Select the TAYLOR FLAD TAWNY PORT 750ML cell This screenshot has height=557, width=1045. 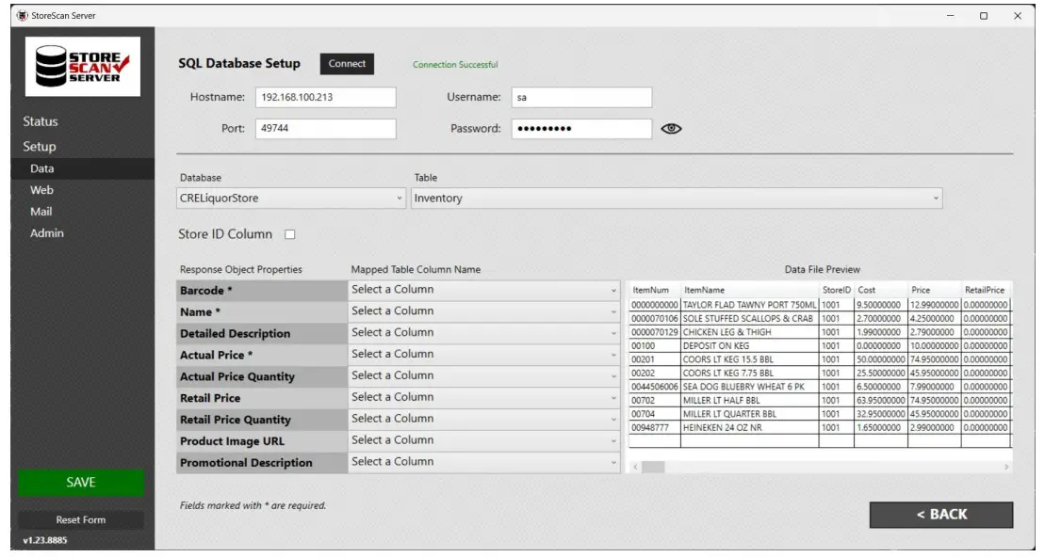[x=750, y=305]
